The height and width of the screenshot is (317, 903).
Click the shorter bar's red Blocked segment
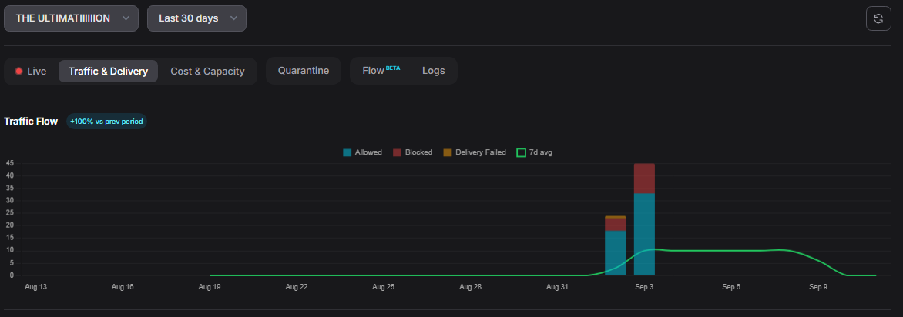coord(615,225)
